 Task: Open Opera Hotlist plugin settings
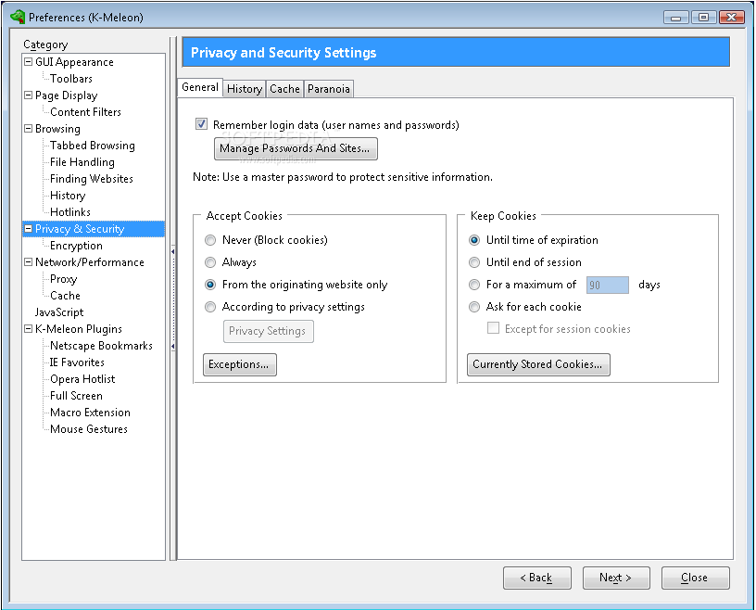point(82,379)
